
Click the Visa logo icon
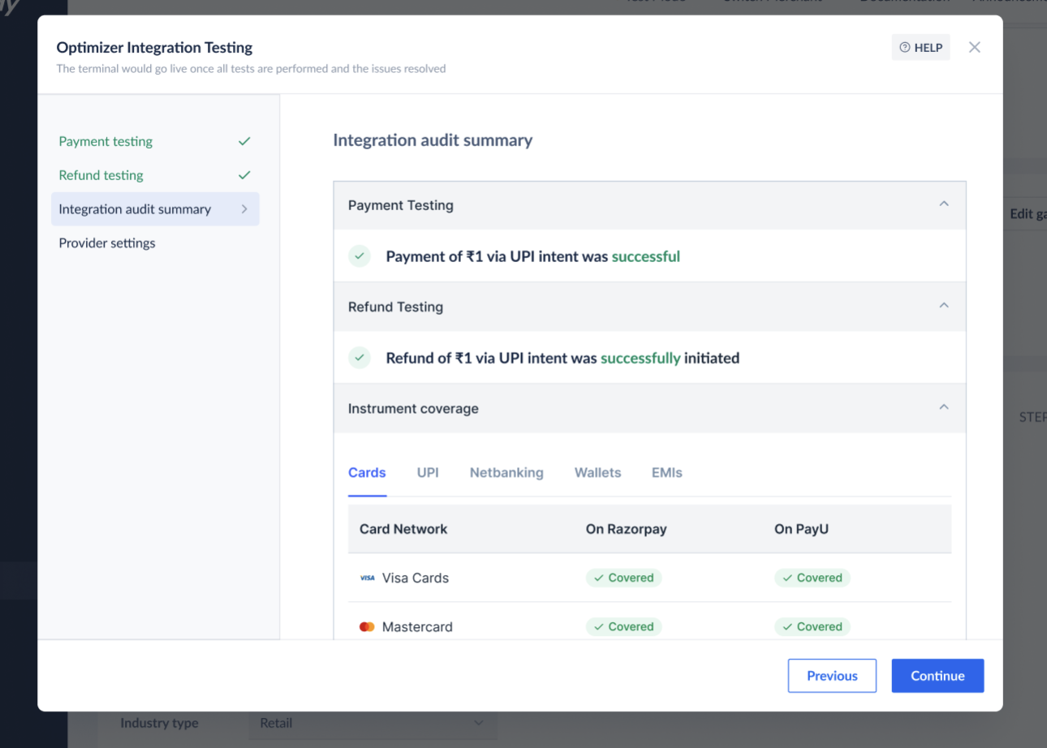tap(368, 578)
